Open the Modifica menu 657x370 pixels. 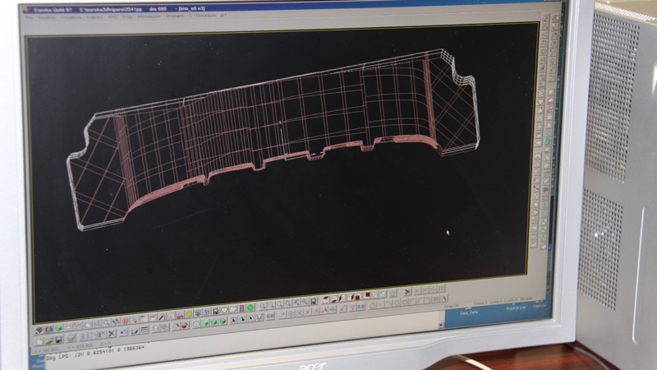point(47,17)
